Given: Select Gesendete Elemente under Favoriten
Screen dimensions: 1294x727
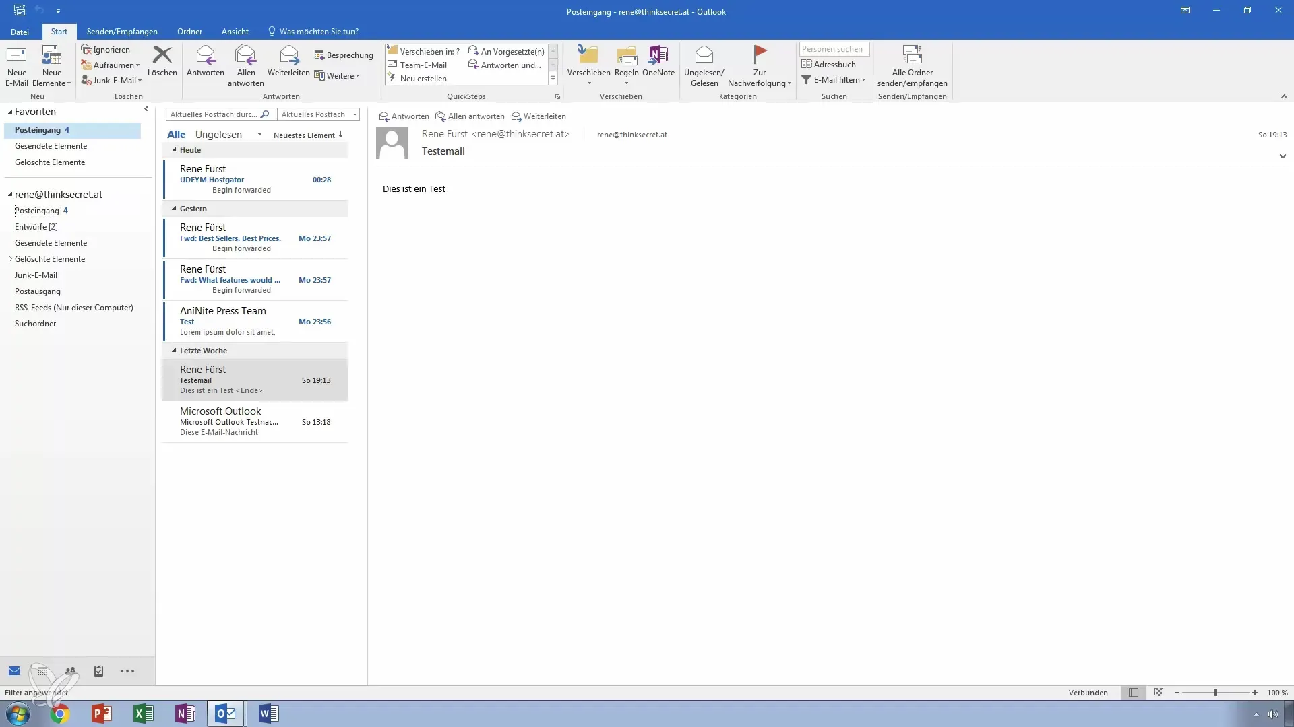Looking at the screenshot, I should [51, 146].
